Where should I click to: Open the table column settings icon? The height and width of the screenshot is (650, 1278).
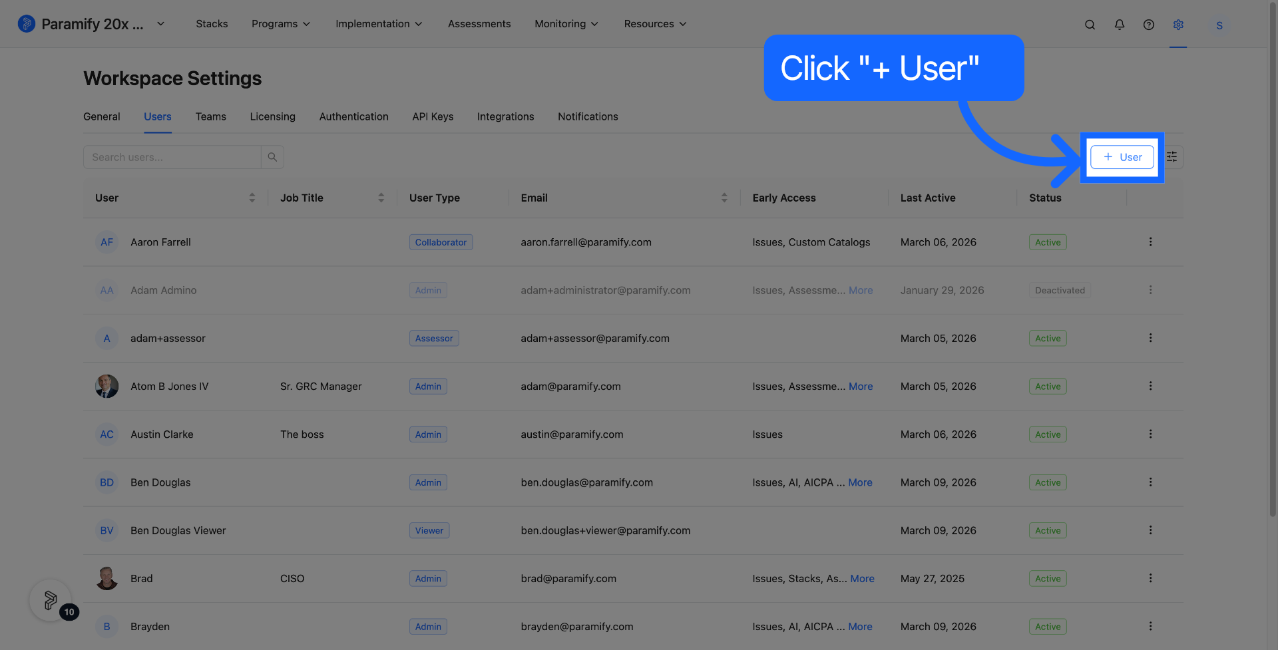point(1172,157)
